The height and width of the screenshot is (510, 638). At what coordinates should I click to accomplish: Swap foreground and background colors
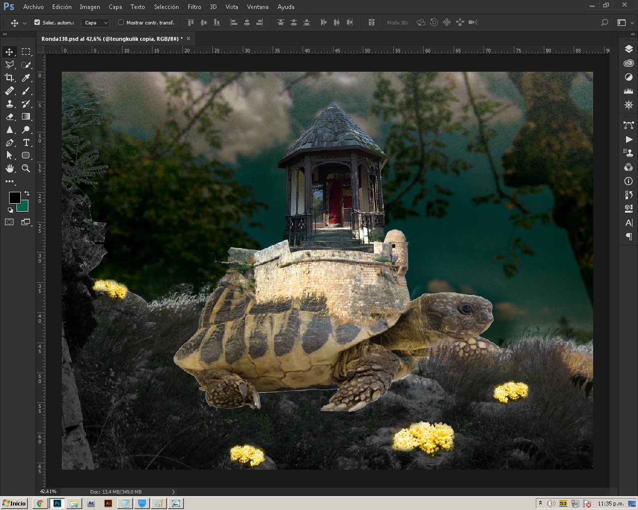click(27, 193)
